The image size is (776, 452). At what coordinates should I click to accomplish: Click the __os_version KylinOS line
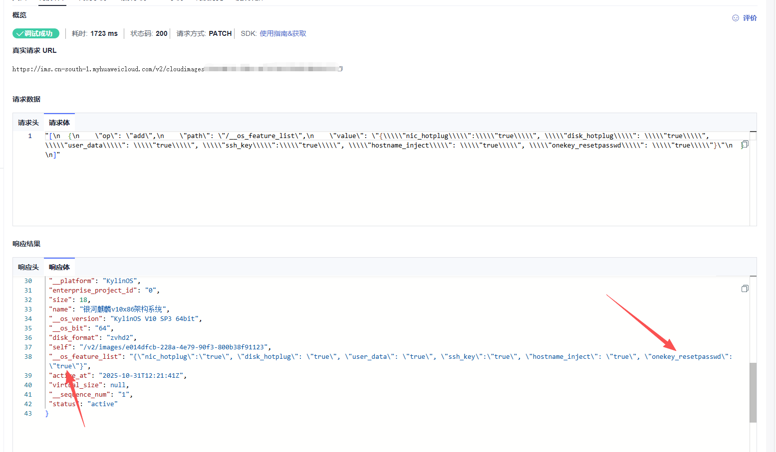click(x=125, y=318)
